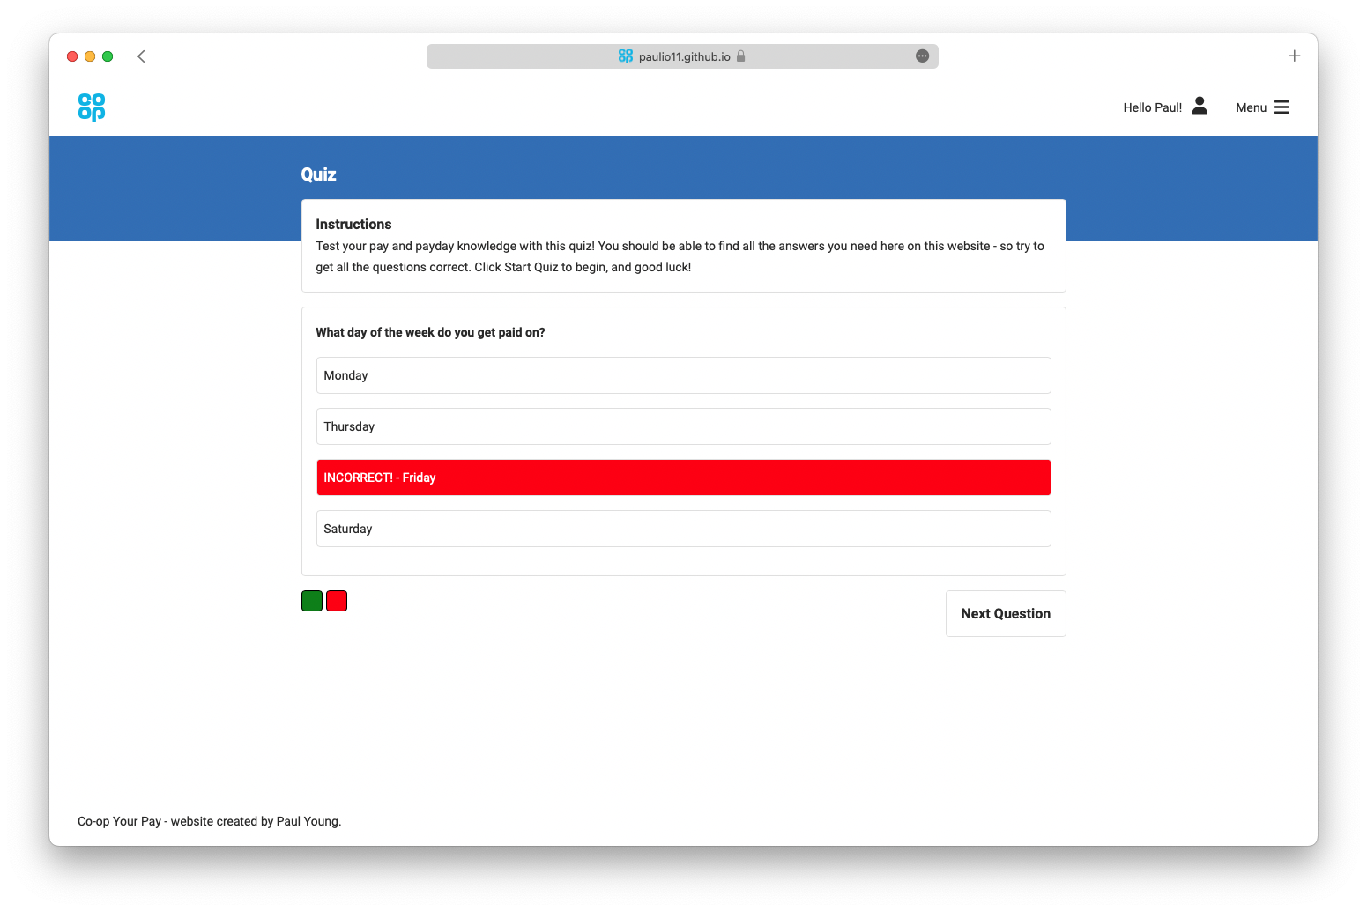
Task: Switch focus to the browser address bar
Action: coord(681,56)
